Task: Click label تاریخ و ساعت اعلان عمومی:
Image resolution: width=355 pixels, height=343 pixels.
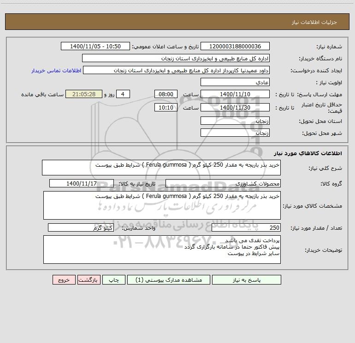Action: click(166, 47)
